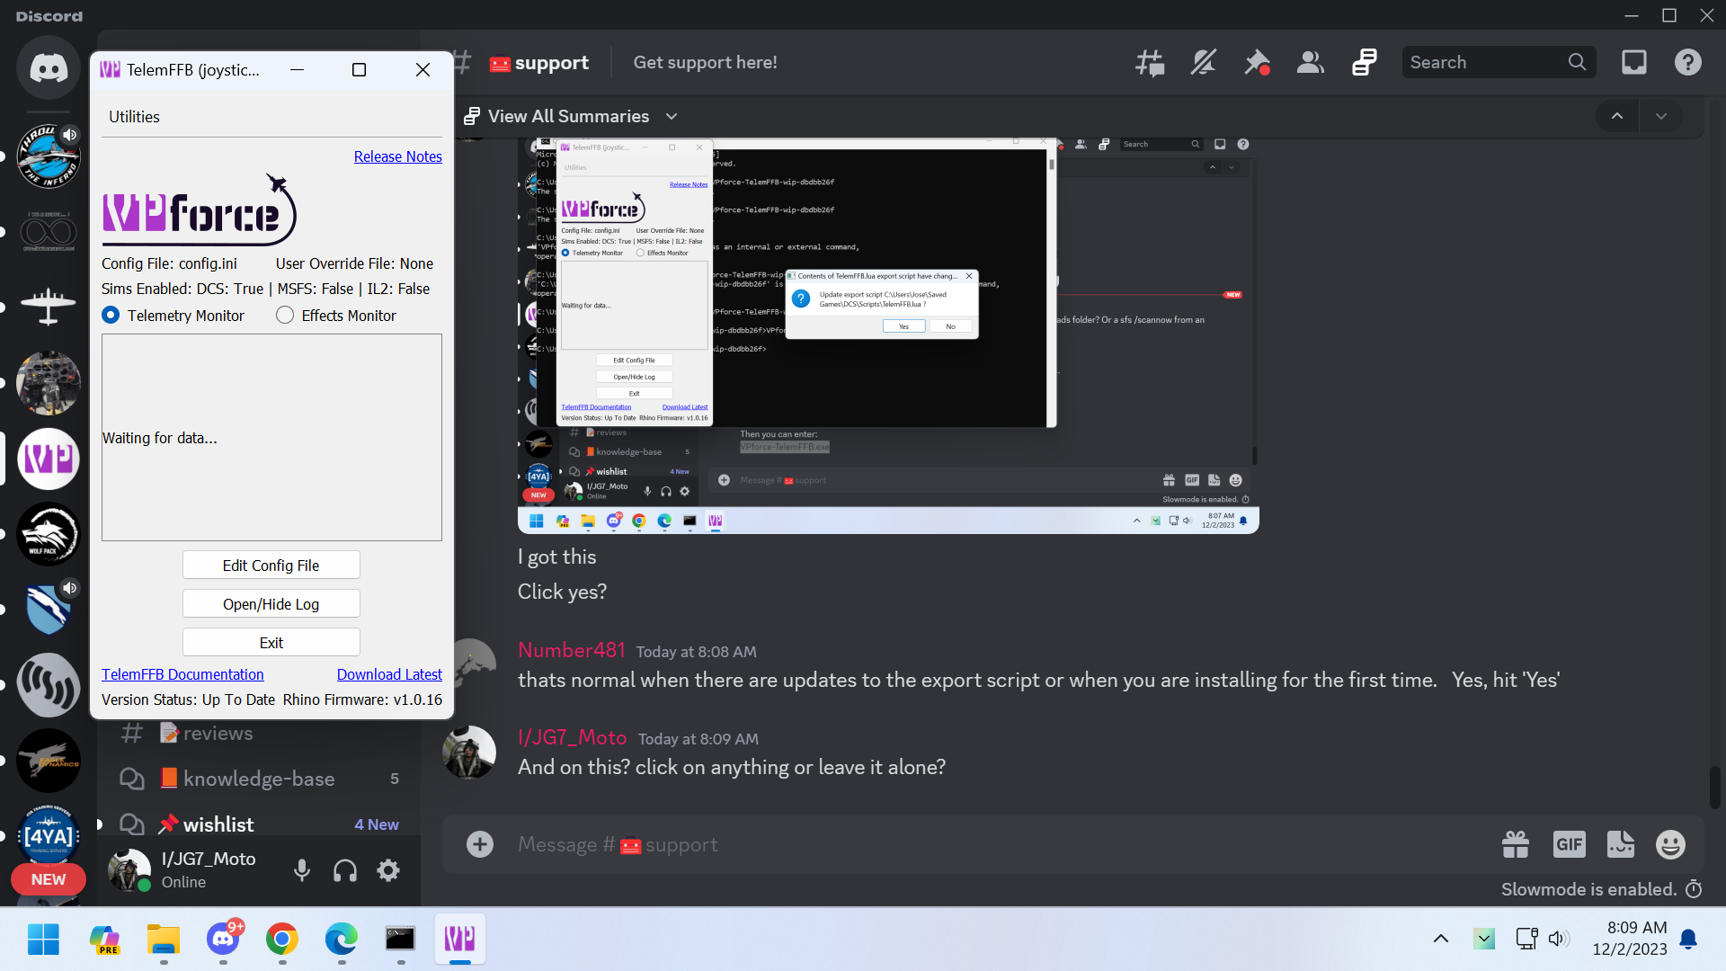Show hidden icons in system tray
The image size is (1726, 971).
pyautogui.click(x=1440, y=939)
